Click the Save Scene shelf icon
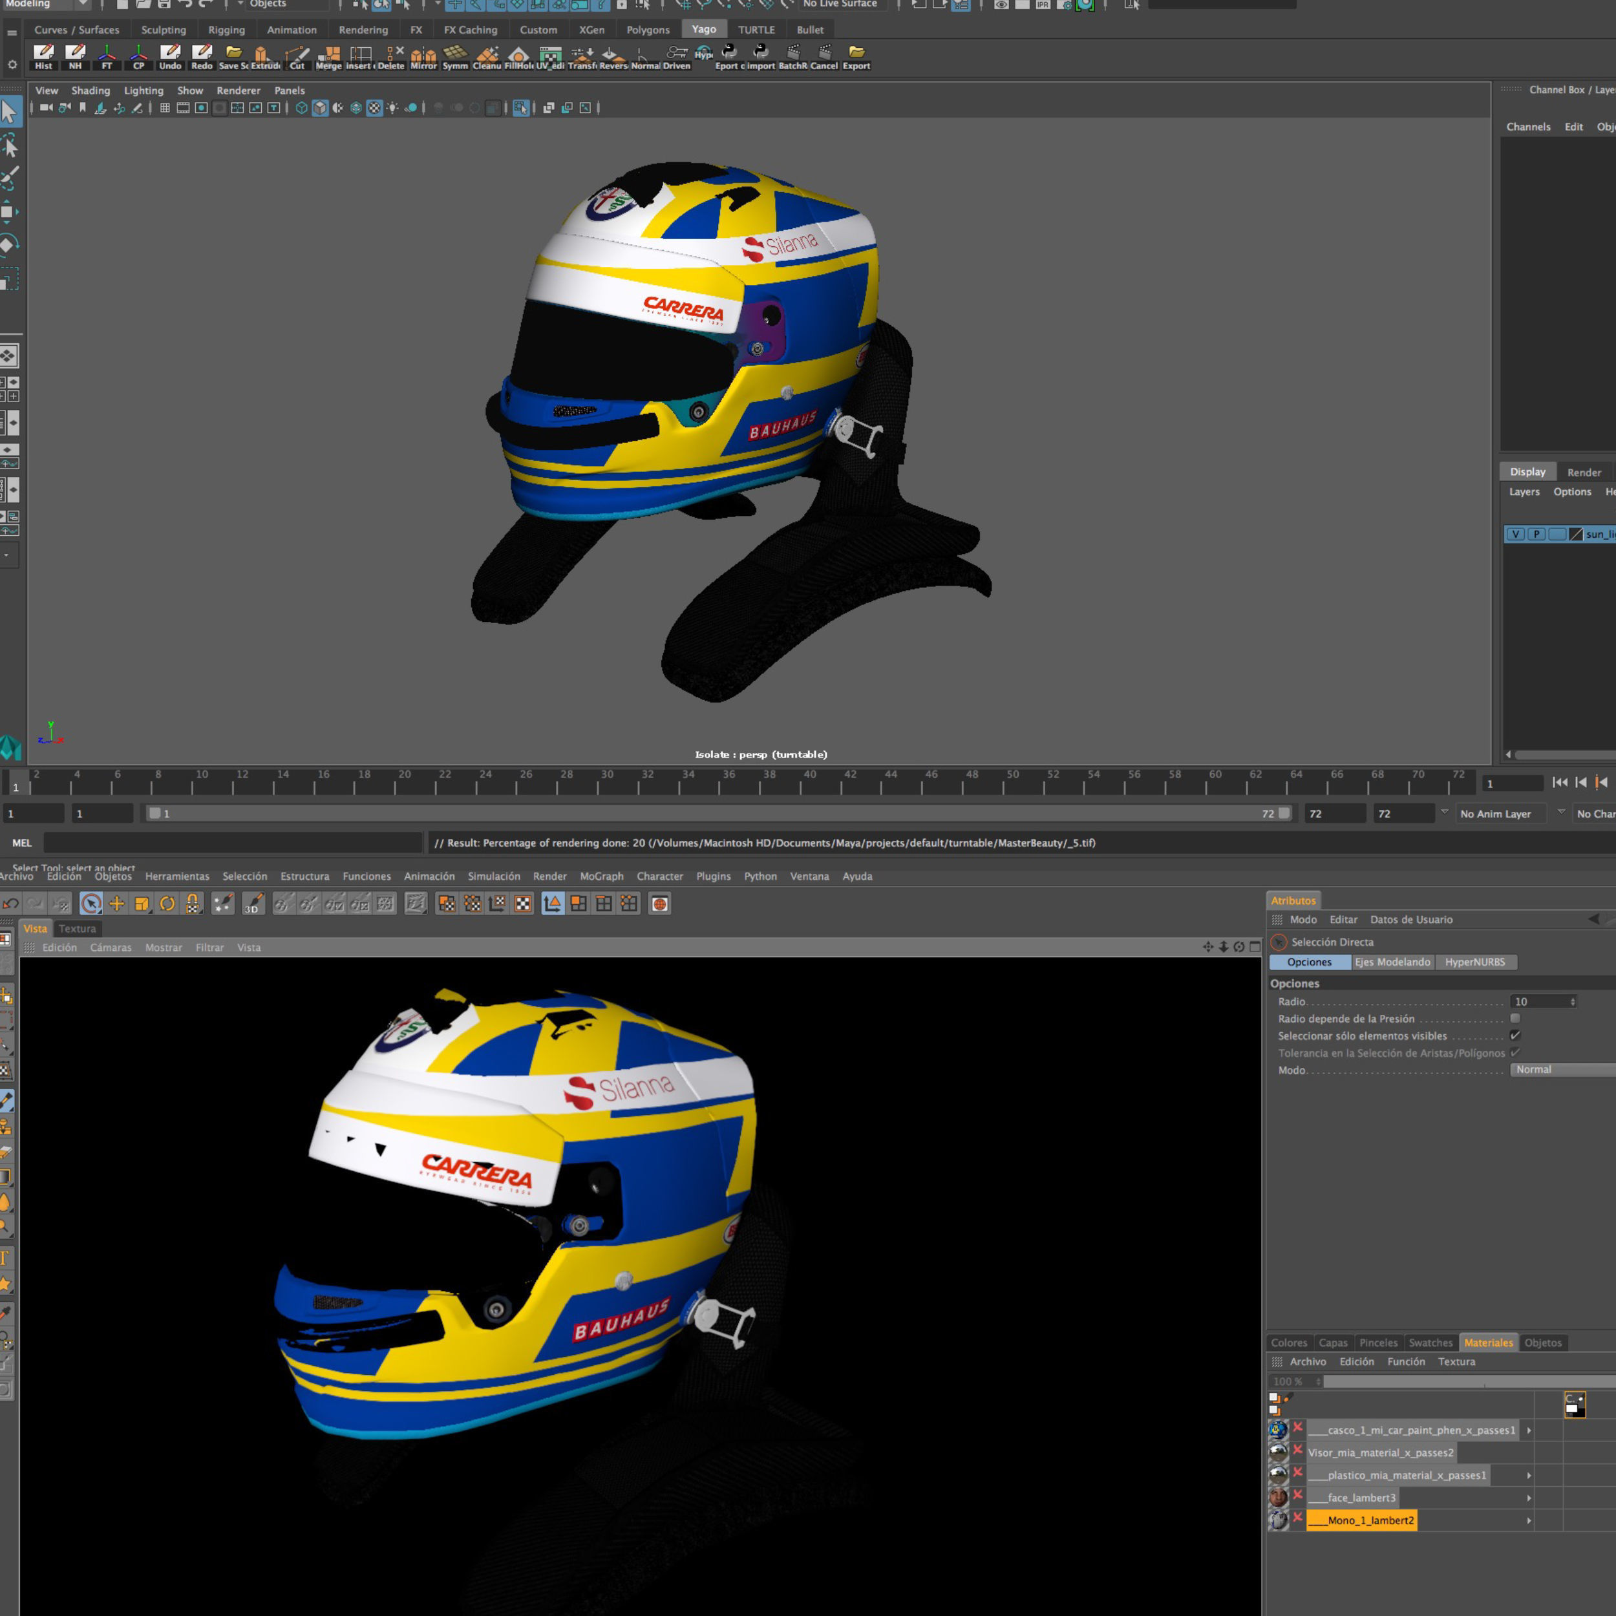 [x=233, y=58]
